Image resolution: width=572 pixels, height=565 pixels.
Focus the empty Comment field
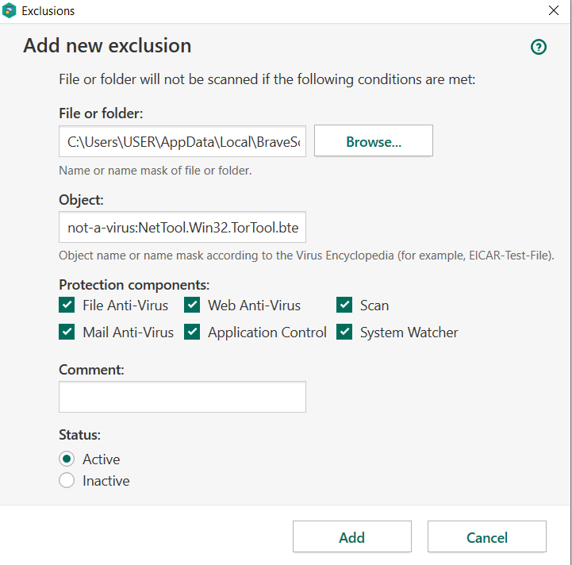182,397
